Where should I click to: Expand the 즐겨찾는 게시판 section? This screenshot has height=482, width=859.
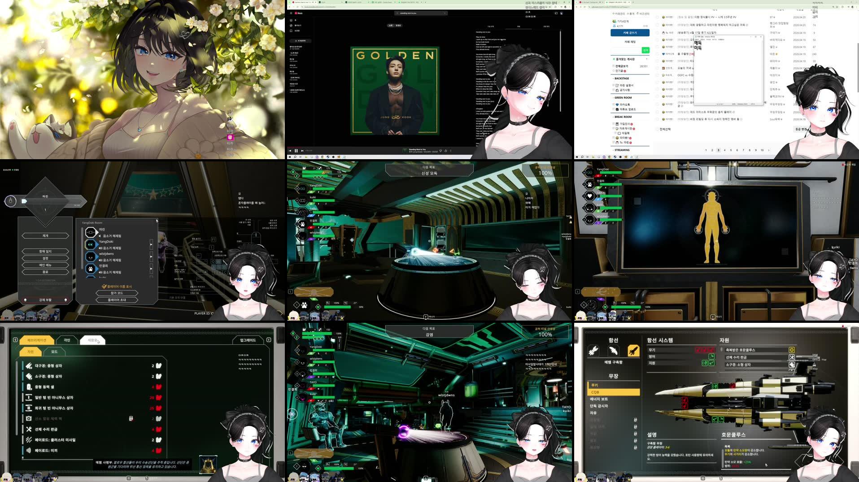click(x=647, y=59)
